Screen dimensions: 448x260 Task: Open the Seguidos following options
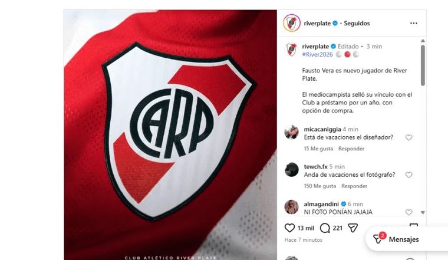357,24
